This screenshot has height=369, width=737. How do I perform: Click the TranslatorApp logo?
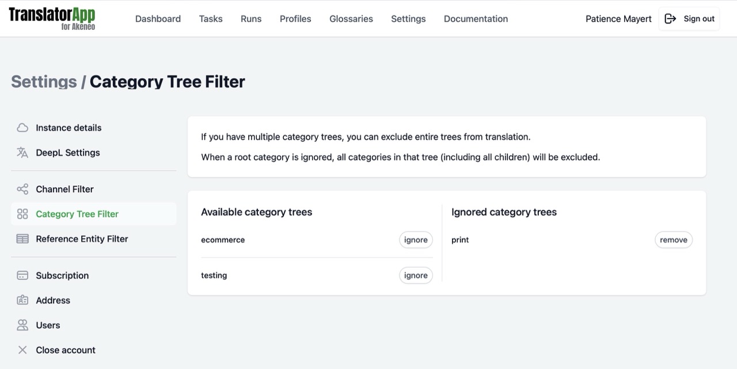click(52, 17)
